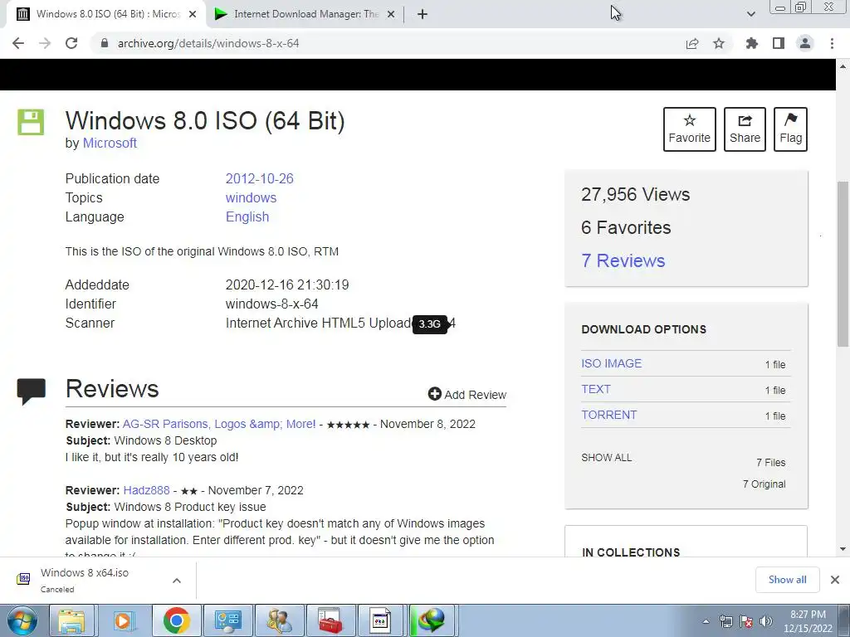Open the windows topic link

(x=251, y=197)
